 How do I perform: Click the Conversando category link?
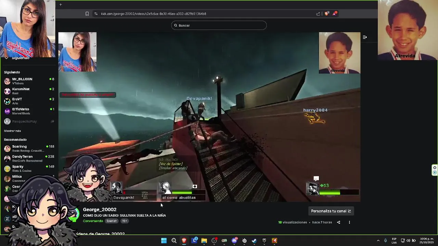click(93, 221)
